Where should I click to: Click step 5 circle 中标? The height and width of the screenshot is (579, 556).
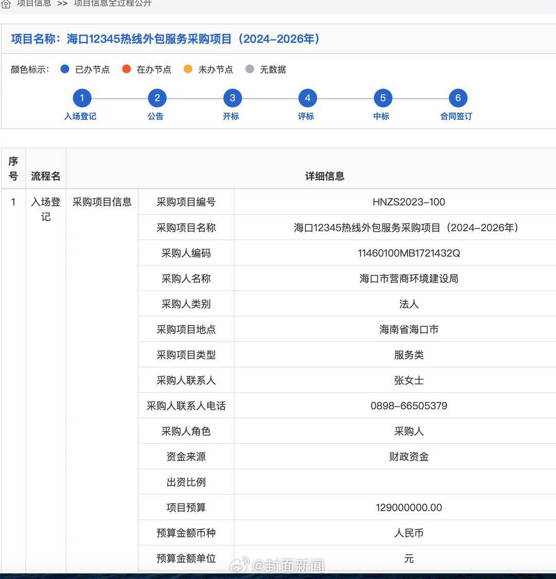[383, 98]
